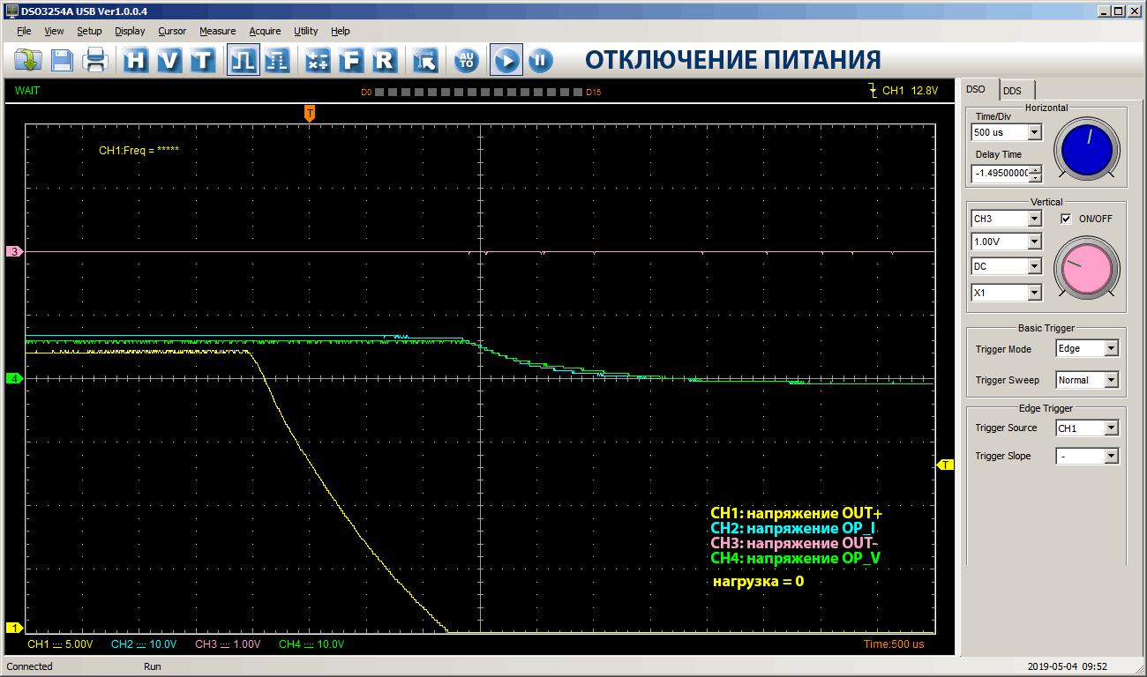Click the pink vertical scale knob
This screenshot has width=1147, height=677.
tap(1086, 268)
